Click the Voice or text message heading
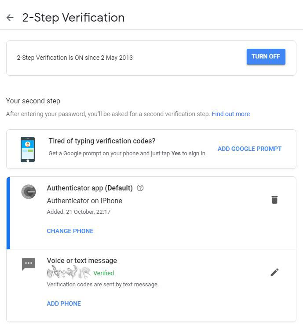 pyautogui.click(x=82, y=260)
